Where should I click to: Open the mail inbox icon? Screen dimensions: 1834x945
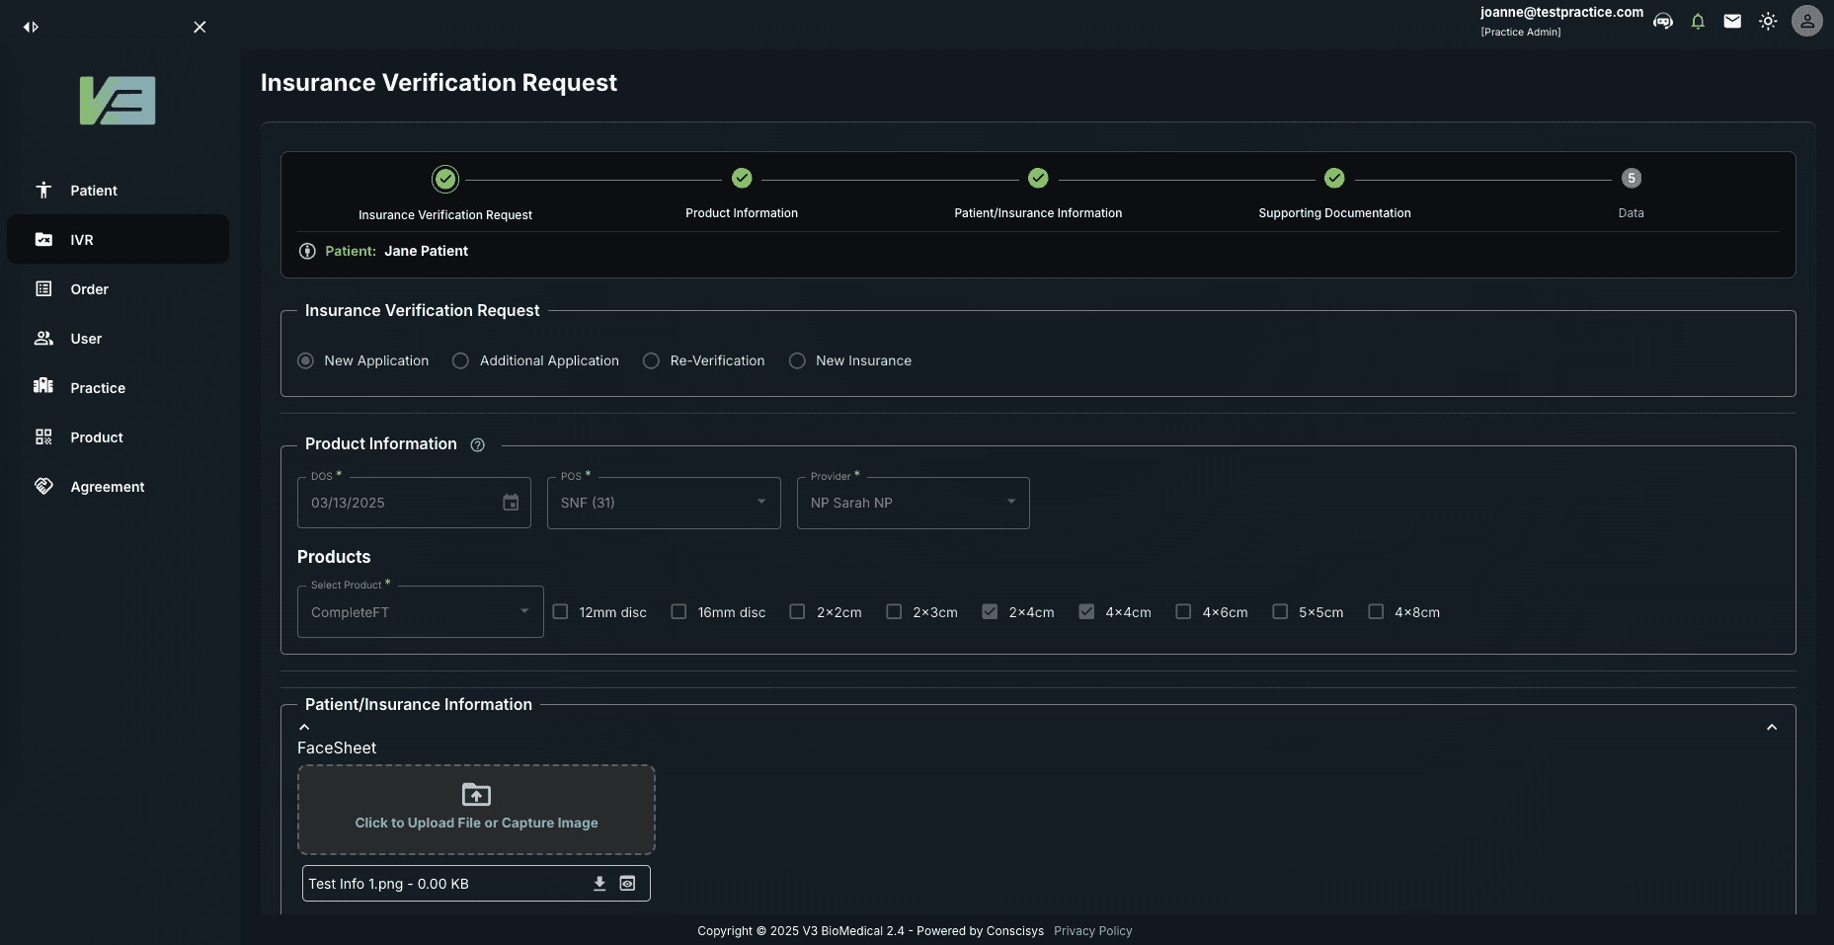pyautogui.click(x=1732, y=21)
